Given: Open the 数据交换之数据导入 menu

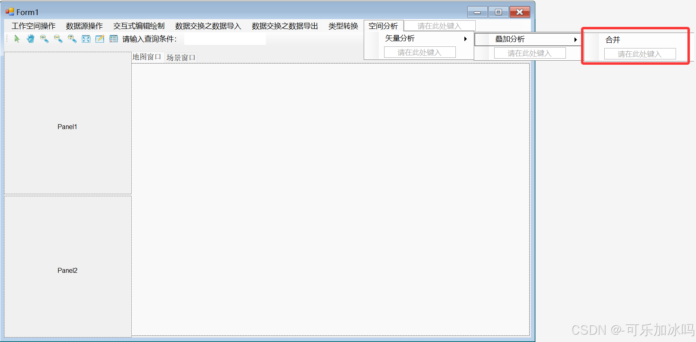Looking at the screenshot, I should [208, 26].
